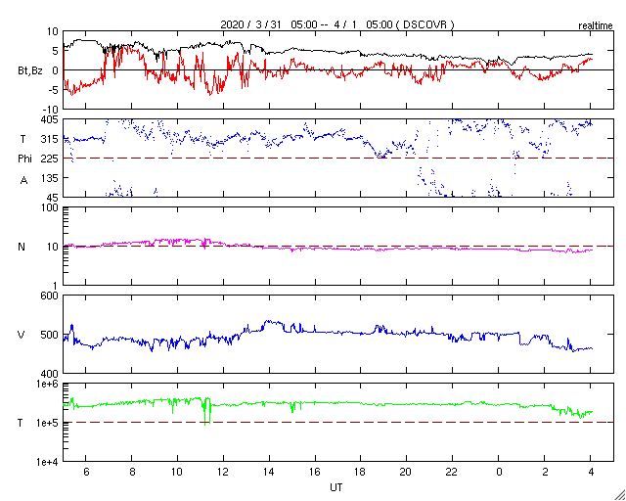This screenshot has height=501, width=626.
Task: Click the '1e+4' temperature axis tick
Action: point(47,462)
